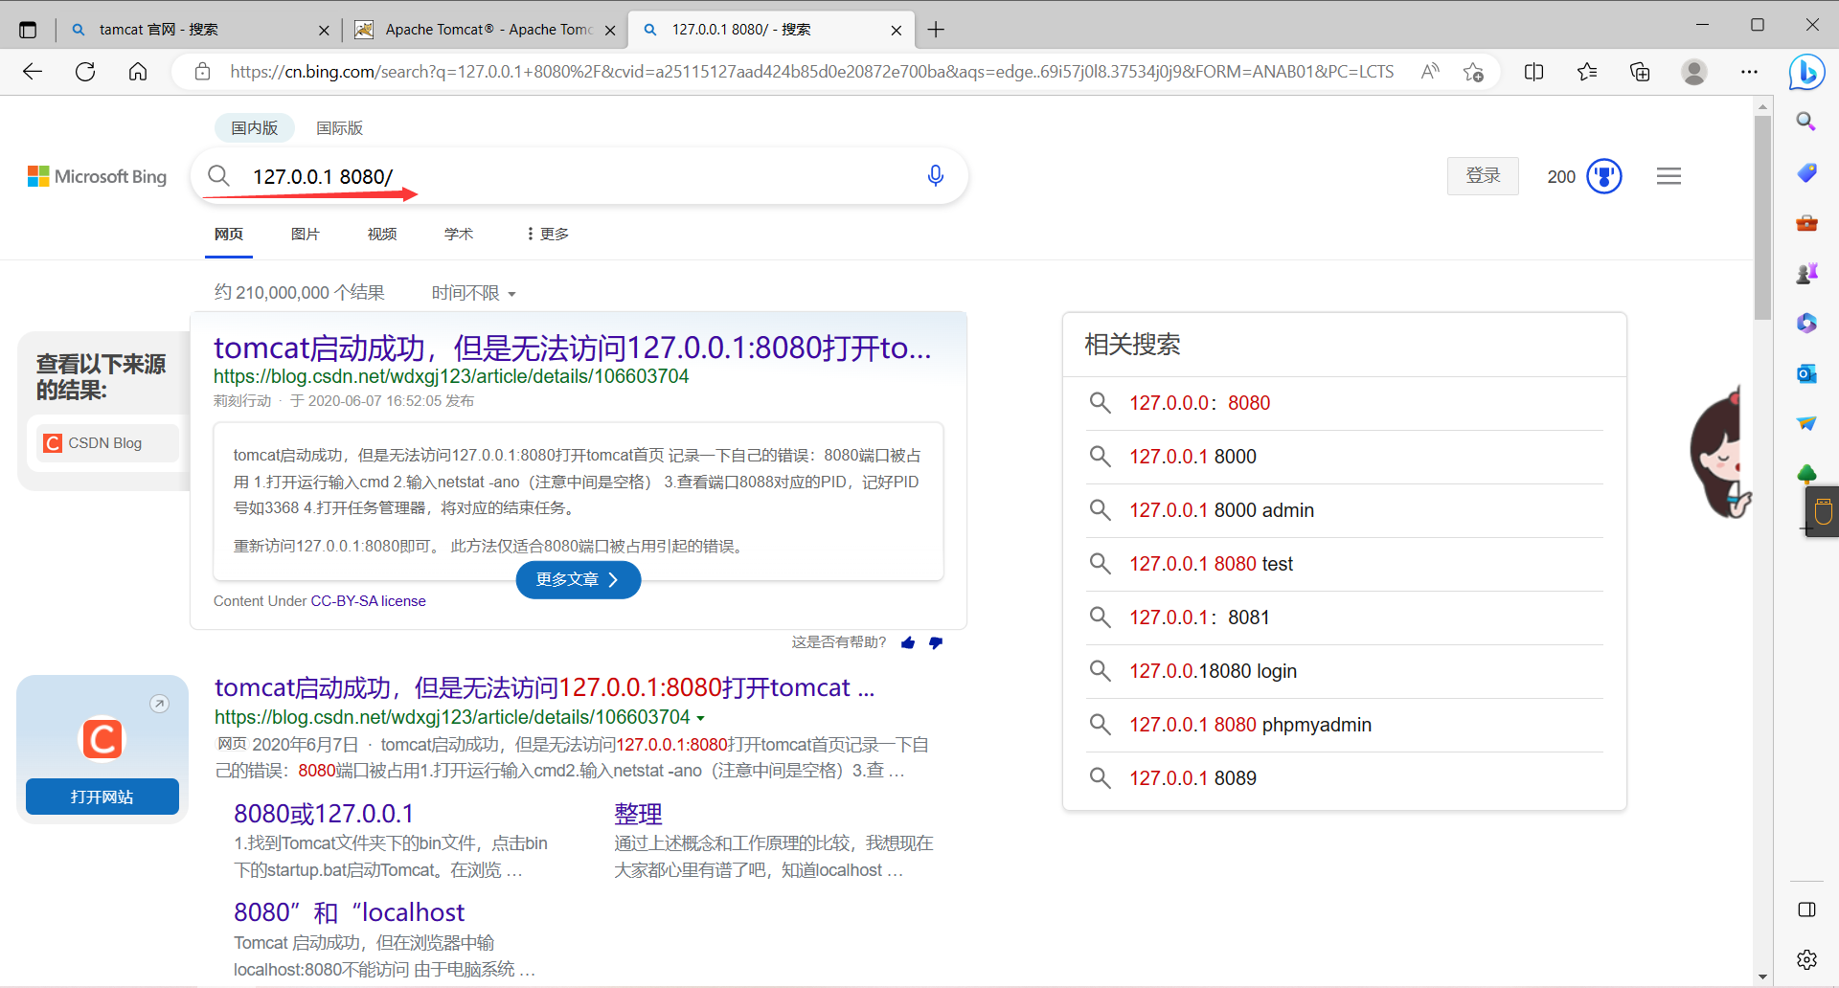The width and height of the screenshot is (1839, 988).
Task: Click the Microsoft Bing logo
Action: pyautogui.click(x=97, y=176)
